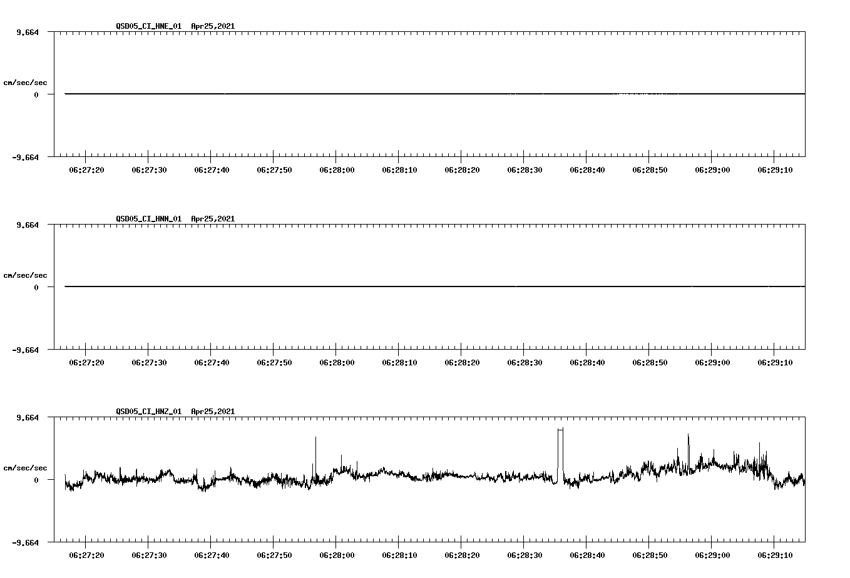Click the 06:29:10 tick label on bottom axis
Image resolution: width=850 pixels, height=578 pixels.
pos(776,554)
